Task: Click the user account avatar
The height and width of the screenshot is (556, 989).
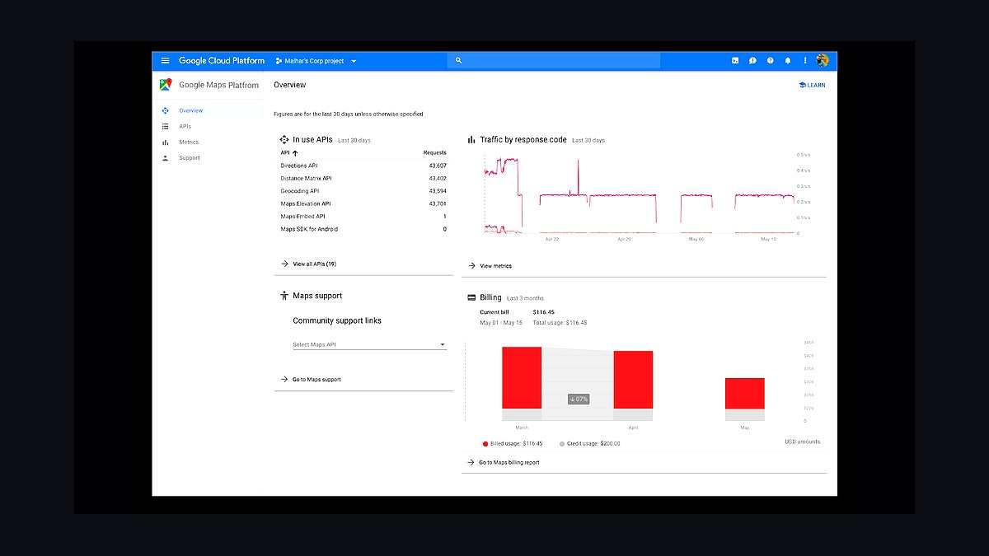Action: 823,61
